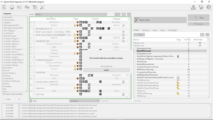Open settings wrench and screwdriver icon

(42, 7)
